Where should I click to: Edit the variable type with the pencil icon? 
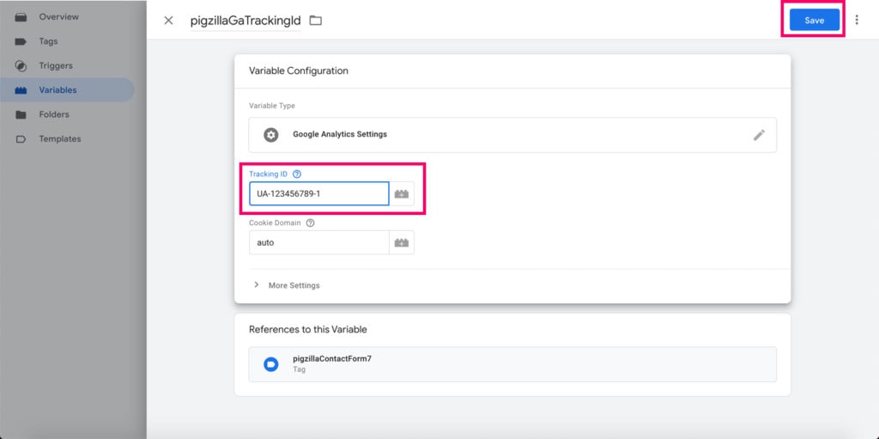(x=759, y=135)
